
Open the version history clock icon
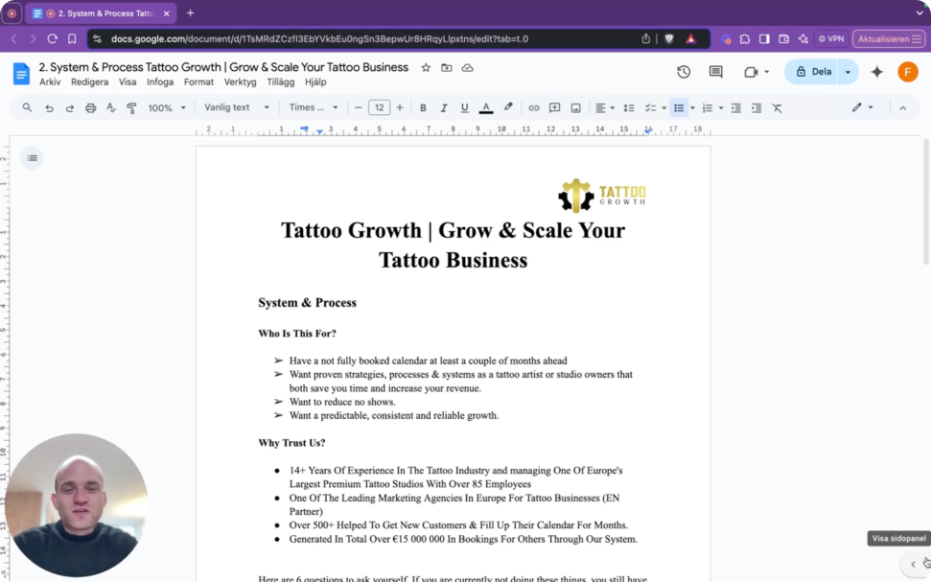[x=684, y=72]
